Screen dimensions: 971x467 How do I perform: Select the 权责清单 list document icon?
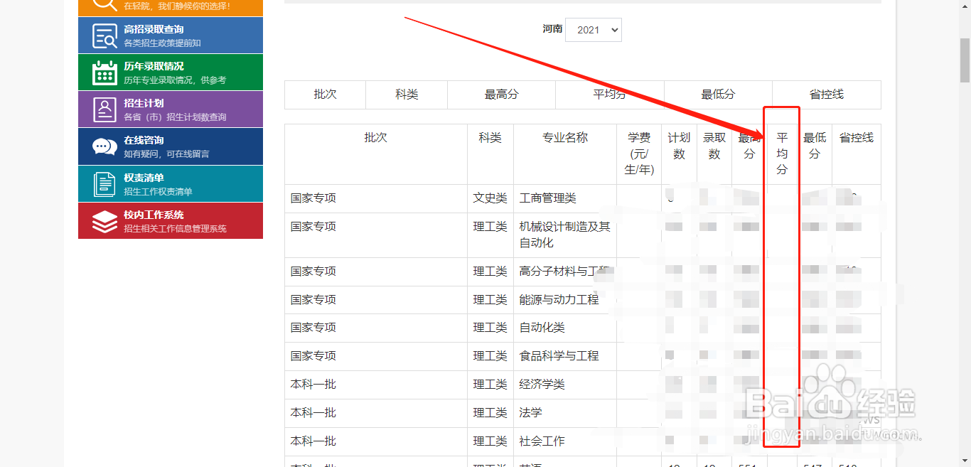(x=104, y=183)
